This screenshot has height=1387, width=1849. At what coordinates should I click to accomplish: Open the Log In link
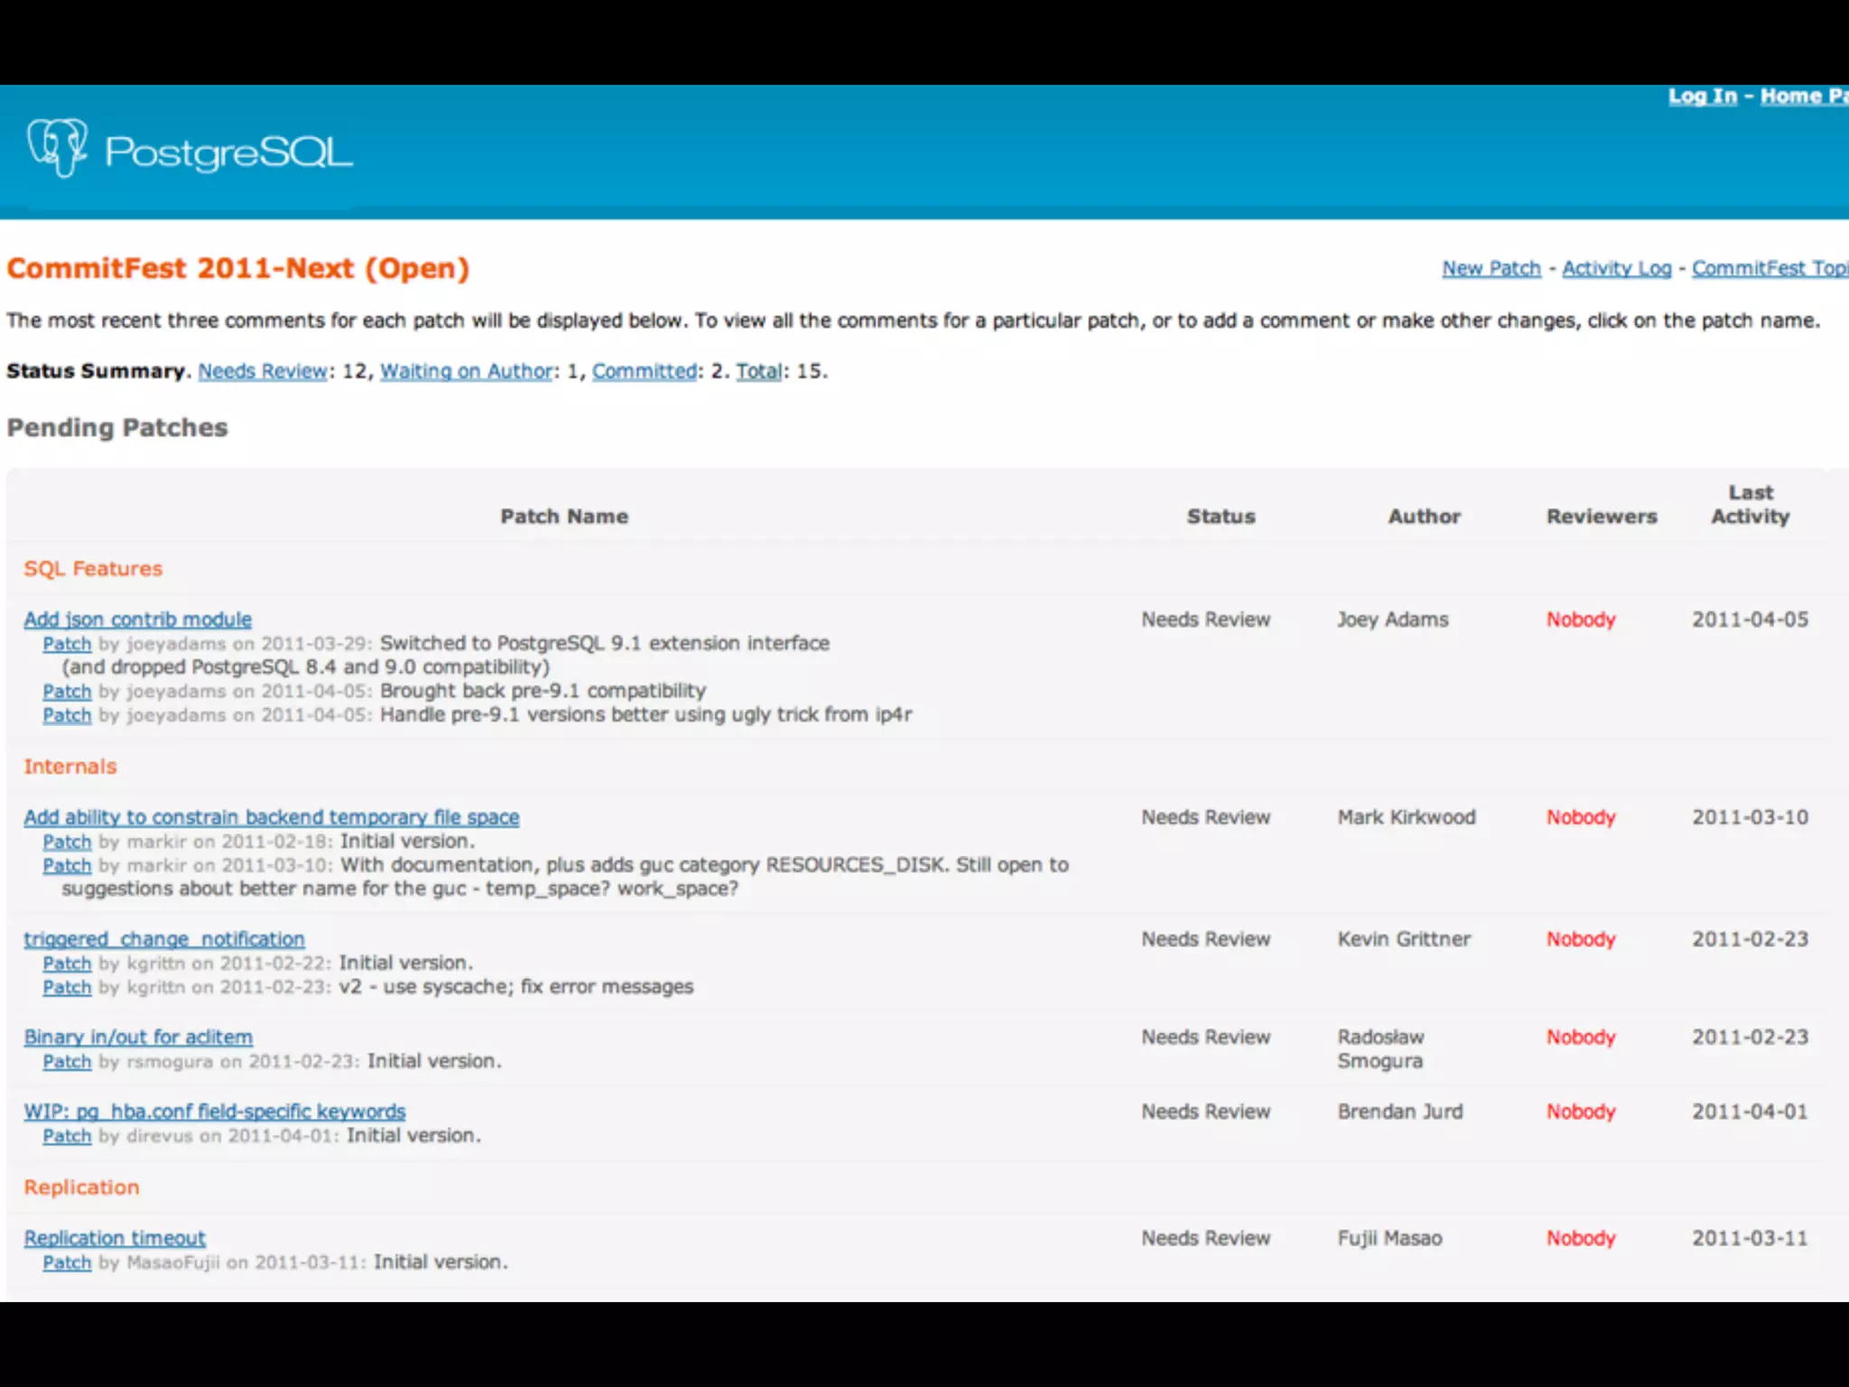(x=1702, y=97)
